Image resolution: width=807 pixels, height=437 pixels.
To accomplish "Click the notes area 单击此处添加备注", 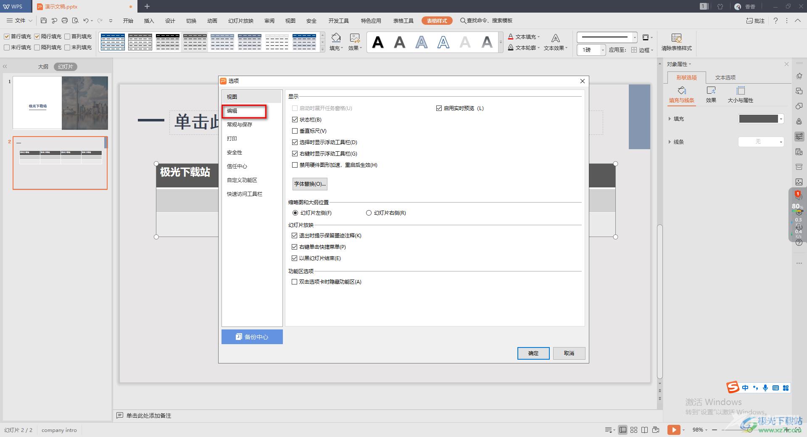I will (149, 416).
